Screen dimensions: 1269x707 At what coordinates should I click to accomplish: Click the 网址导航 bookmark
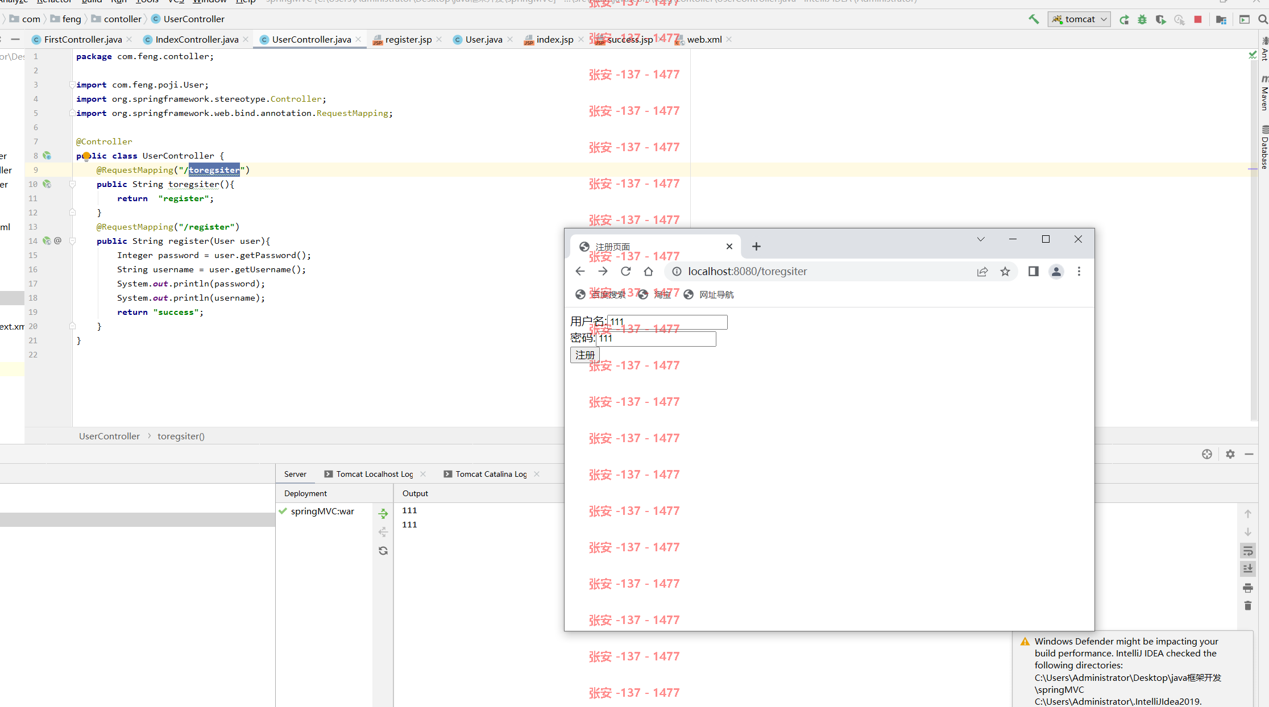pyautogui.click(x=709, y=294)
